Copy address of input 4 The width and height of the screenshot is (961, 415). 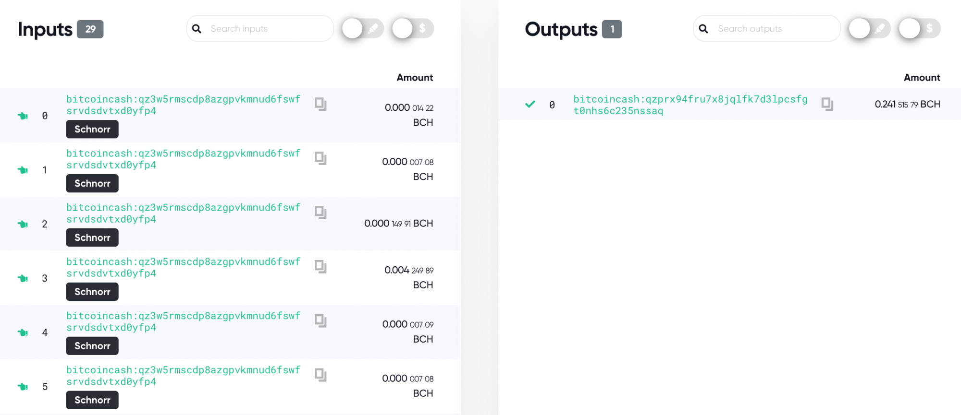pos(320,321)
